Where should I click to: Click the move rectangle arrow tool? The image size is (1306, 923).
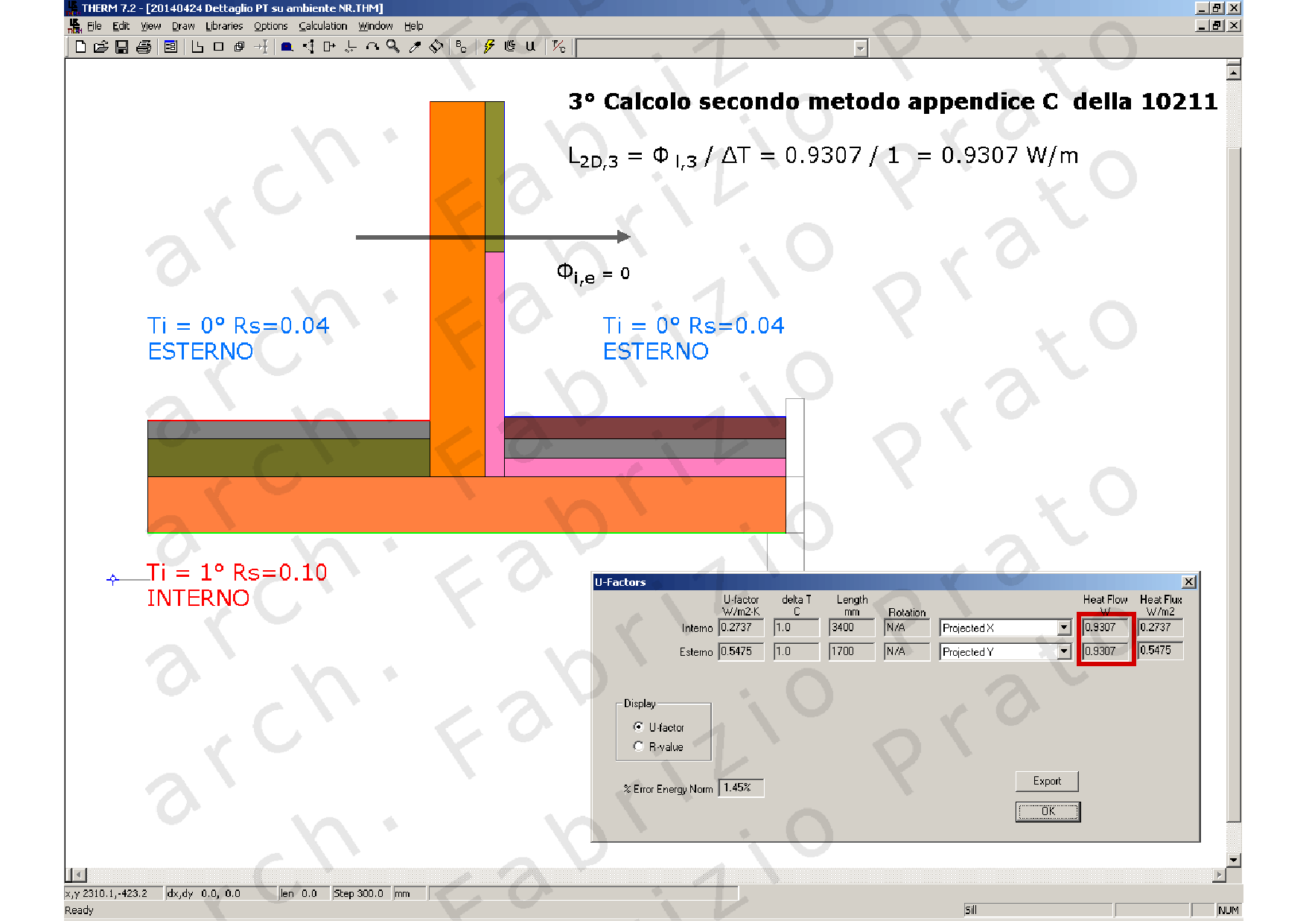point(329,47)
